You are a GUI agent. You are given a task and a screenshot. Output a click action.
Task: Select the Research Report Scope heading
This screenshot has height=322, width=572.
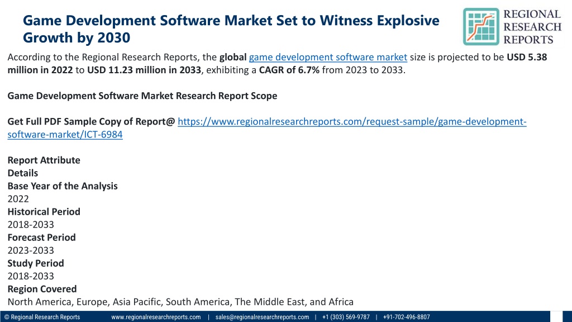(x=142, y=96)
